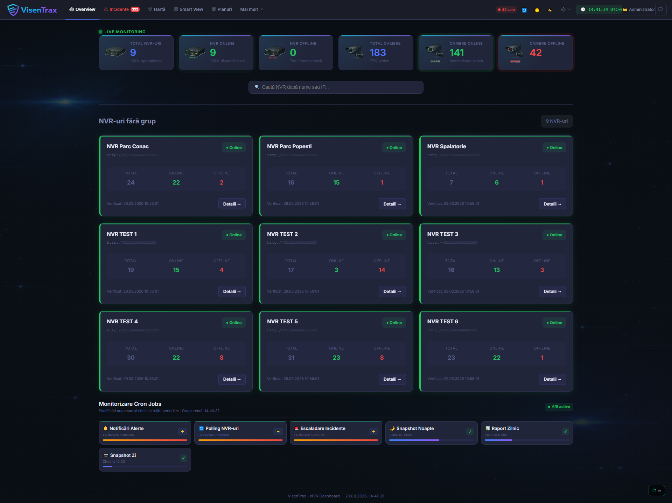Open Detalii for NVR TEST 3
The image size is (672, 503).
pos(552,292)
